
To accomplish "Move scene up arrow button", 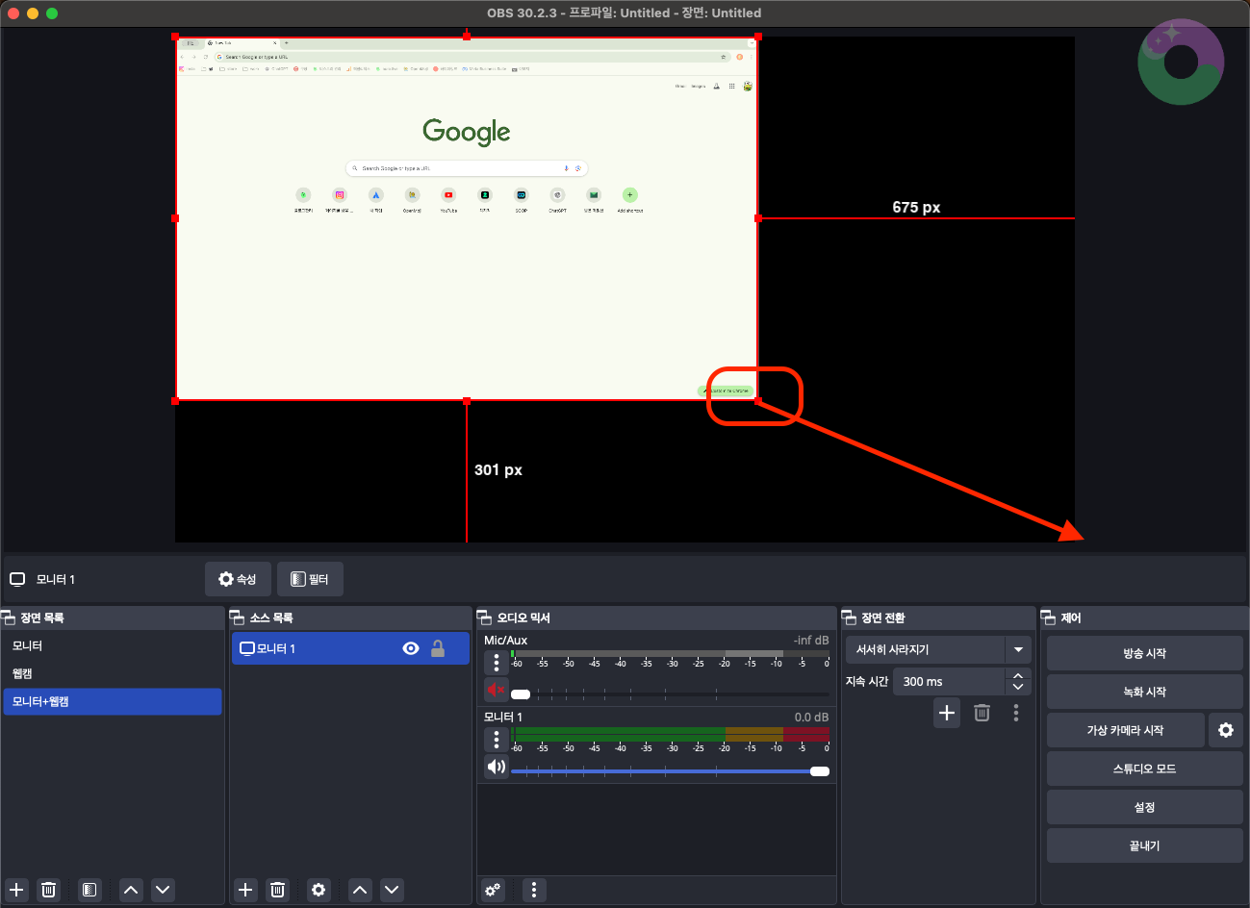I will (x=131, y=890).
